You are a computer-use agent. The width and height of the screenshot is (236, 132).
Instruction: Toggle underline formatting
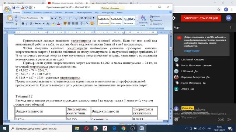pos(31,23)
